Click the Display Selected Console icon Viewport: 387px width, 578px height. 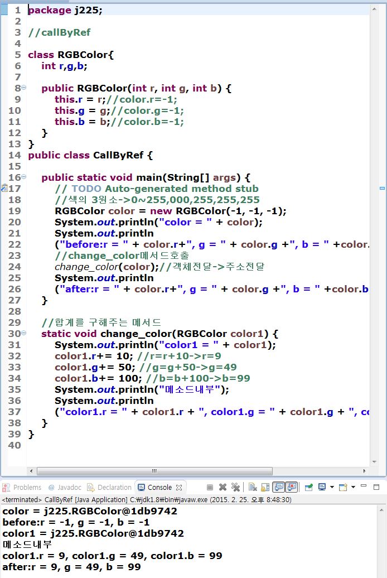point(322,487)
